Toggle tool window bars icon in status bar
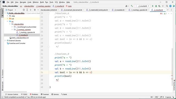Viewport: 176px width, 99px height. pyautogui.click(x=2, y=97)
